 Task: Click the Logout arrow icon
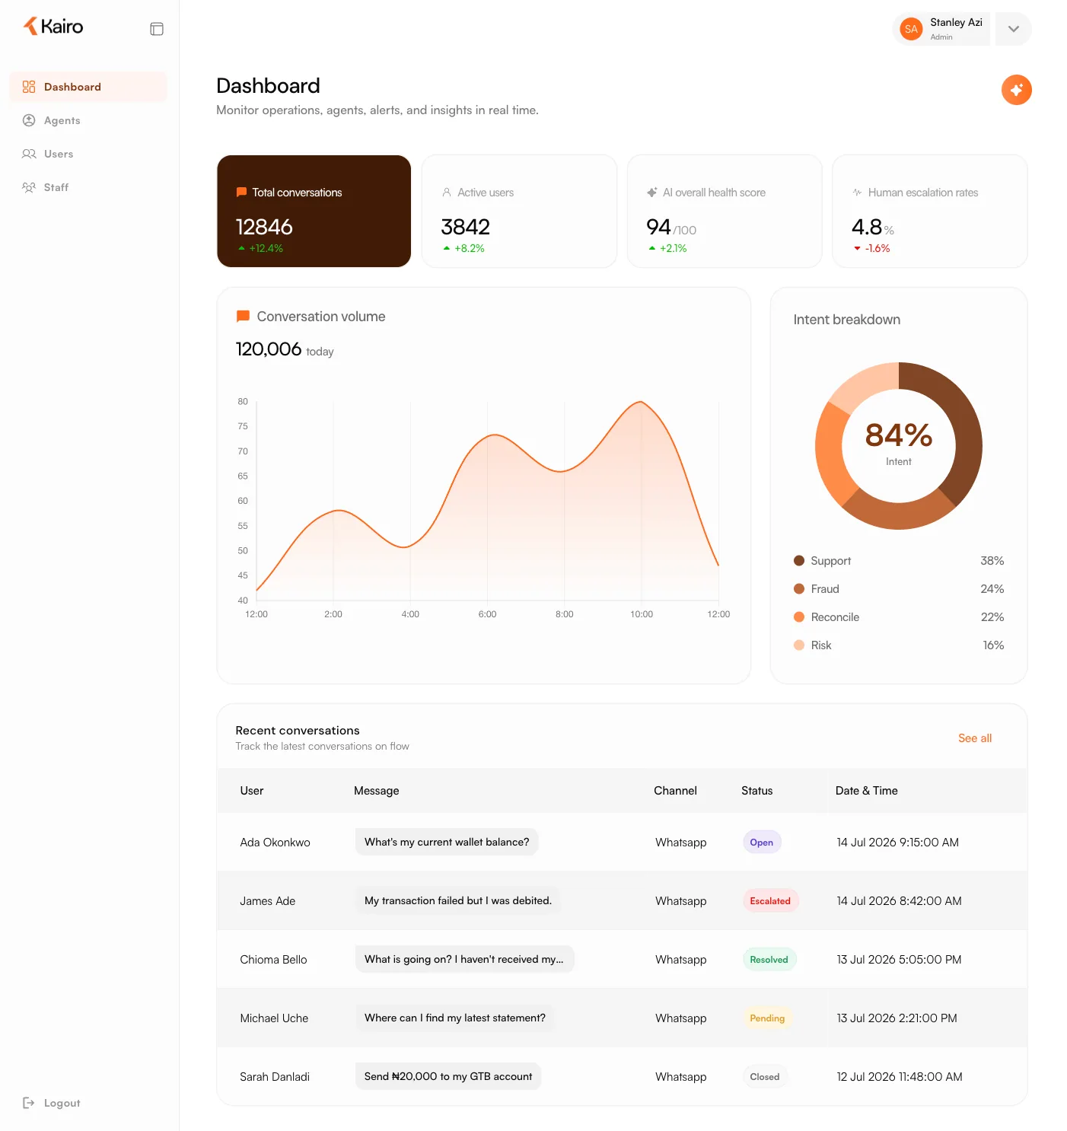29,1103
